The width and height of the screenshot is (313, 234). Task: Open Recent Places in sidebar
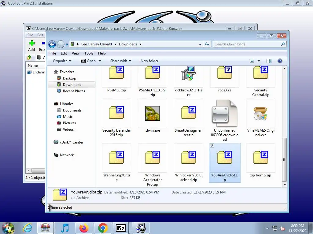click(x=74, y=91)
